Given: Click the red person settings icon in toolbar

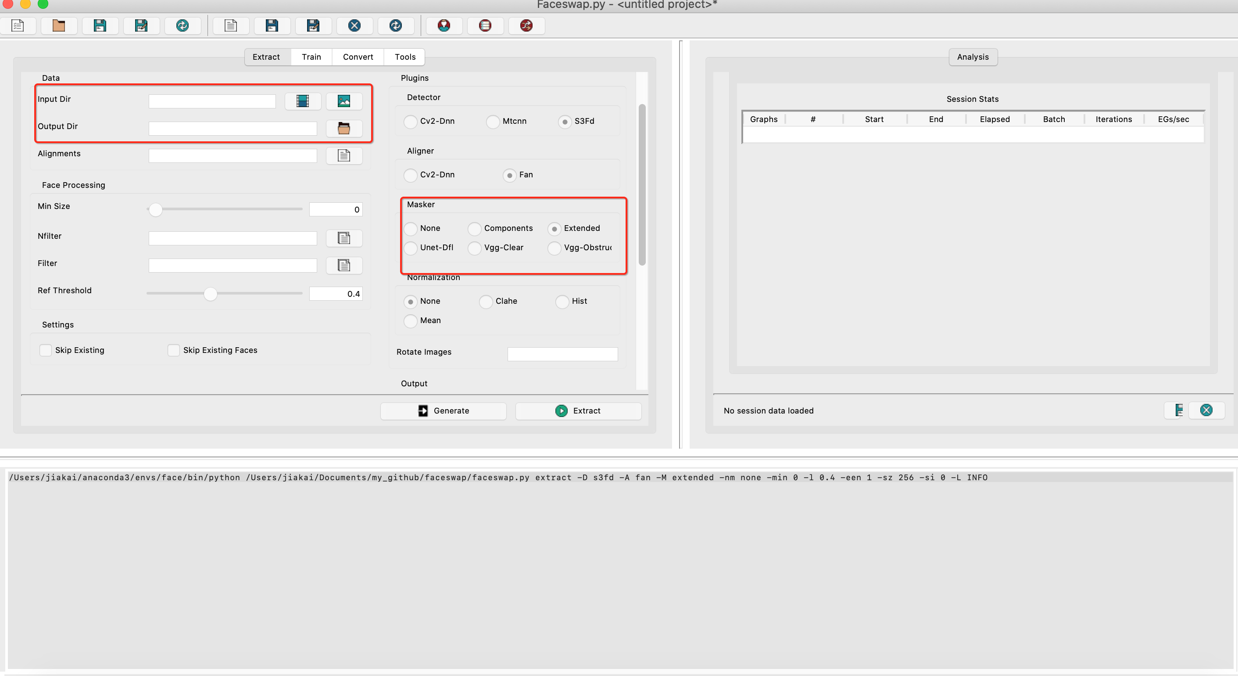Looking at the screenshot, I should [x=444, y=25].
